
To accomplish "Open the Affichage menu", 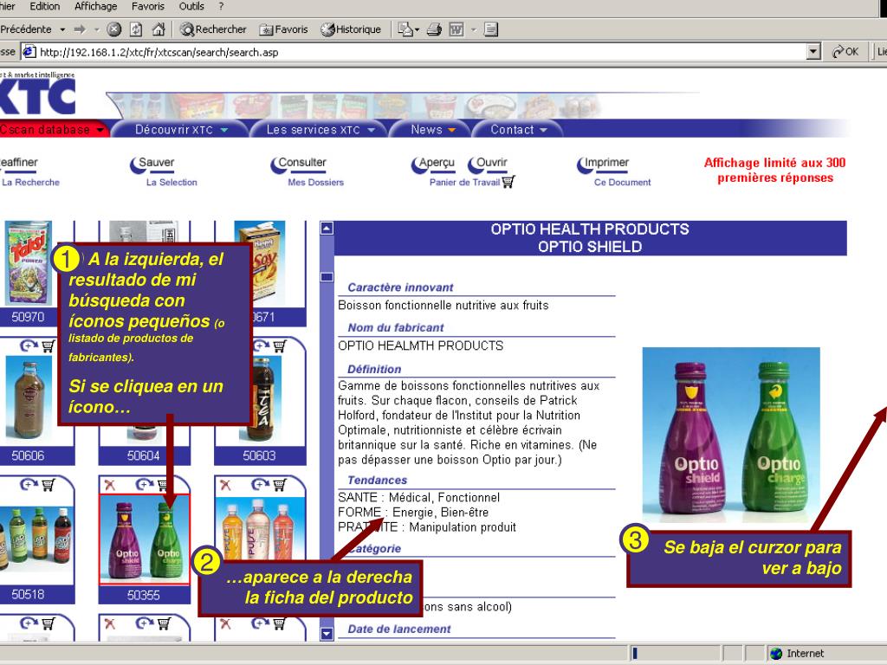I will coord(95,6).
